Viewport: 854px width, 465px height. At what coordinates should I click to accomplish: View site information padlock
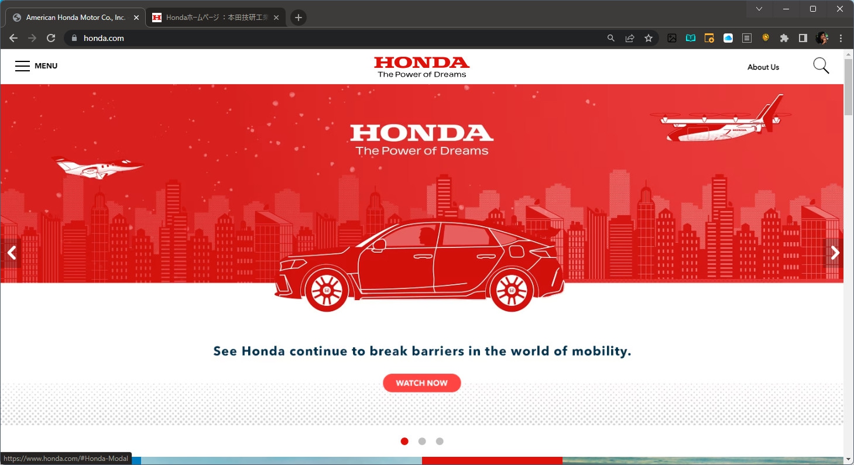pos(74,38)
